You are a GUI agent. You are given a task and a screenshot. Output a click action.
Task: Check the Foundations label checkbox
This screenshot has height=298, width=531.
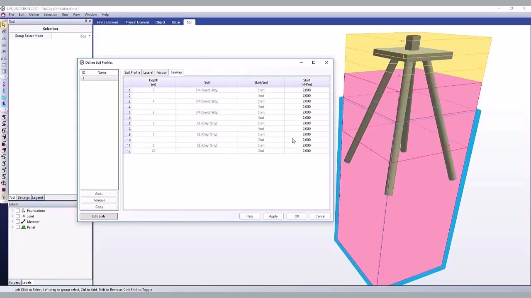pos(17,211)
